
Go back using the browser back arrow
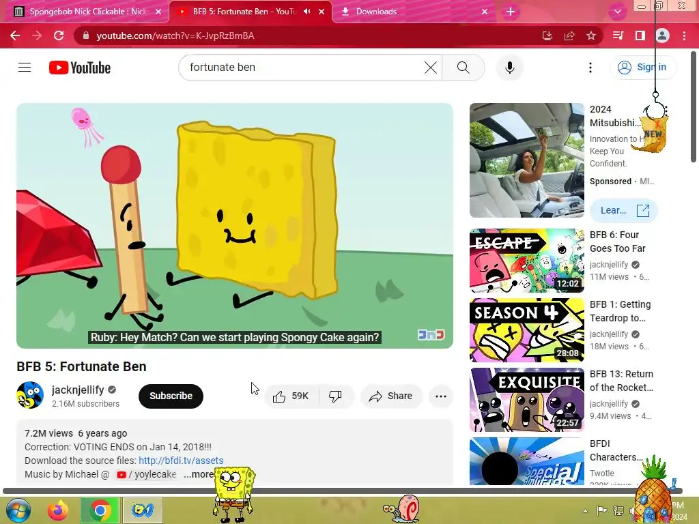pyautogui.click(x=15, y=35)
